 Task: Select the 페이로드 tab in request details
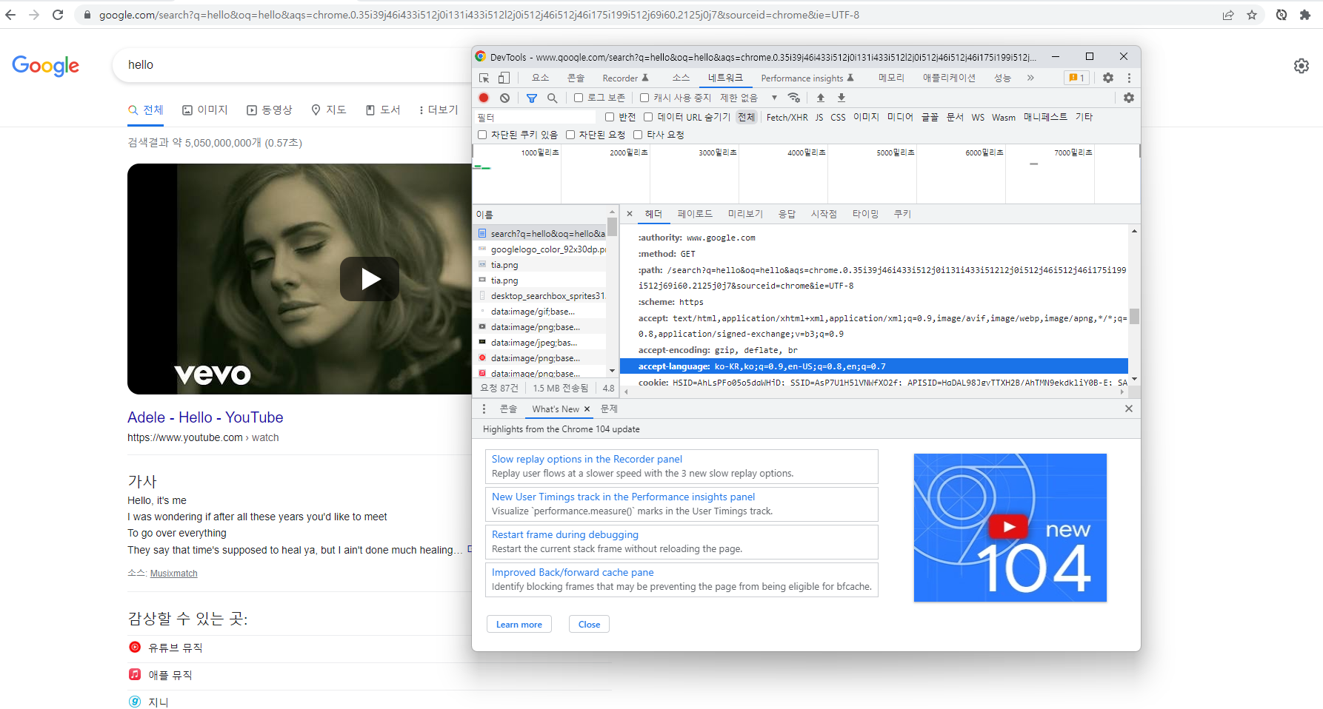tap(695, 214)
